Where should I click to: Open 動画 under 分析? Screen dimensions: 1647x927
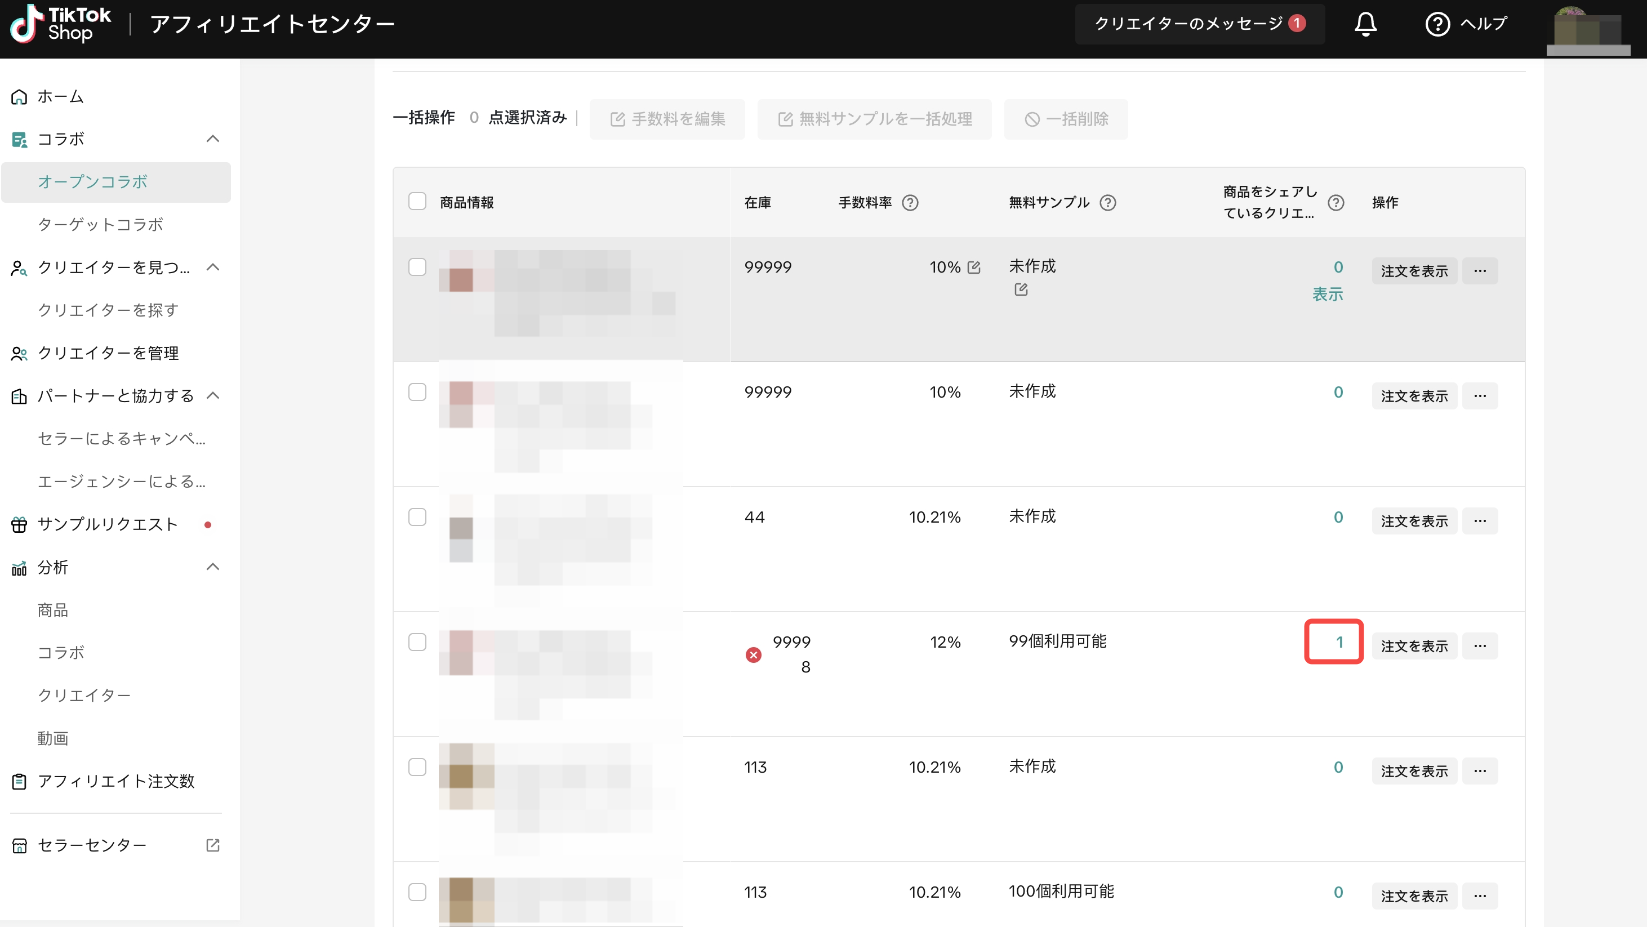click(x=52, y=738)
